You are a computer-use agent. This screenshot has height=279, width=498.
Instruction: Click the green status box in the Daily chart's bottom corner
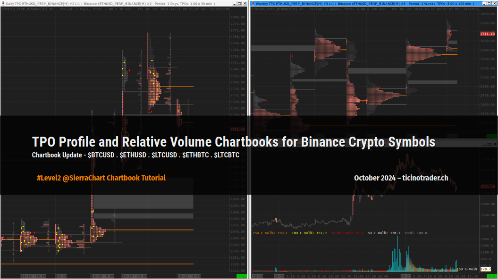click(242, 276)
